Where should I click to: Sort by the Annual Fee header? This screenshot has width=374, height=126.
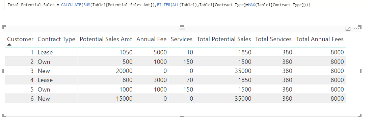coord(151,39)
